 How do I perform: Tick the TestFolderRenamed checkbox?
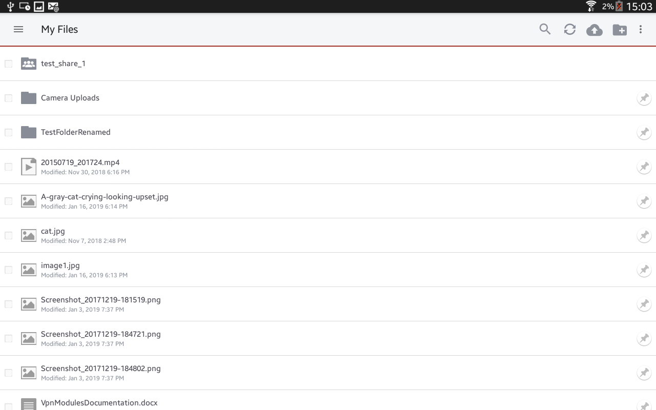pyautogui.click(x=9, y=132)
